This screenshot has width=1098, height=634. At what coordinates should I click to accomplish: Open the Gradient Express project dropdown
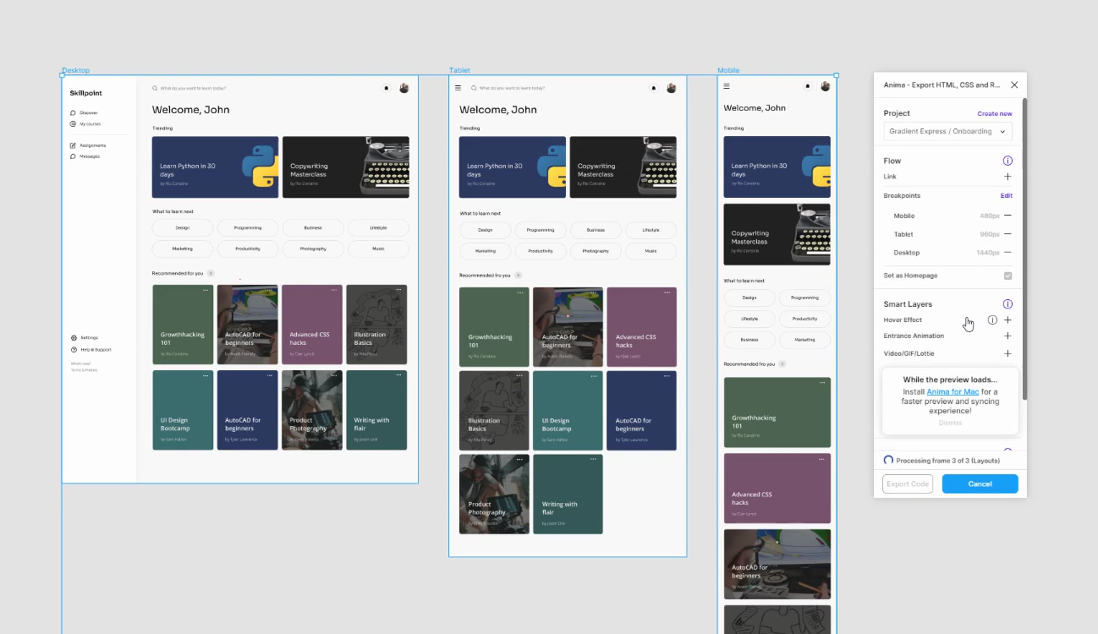[947, 131]
